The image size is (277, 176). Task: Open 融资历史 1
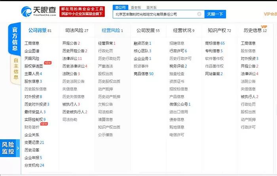coord(142,43)
